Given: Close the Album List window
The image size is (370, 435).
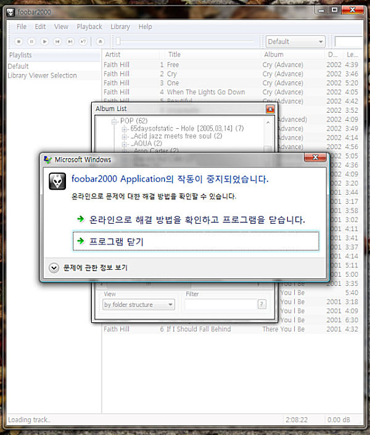Looking at the screenshot, I should [x=270, y=109].
